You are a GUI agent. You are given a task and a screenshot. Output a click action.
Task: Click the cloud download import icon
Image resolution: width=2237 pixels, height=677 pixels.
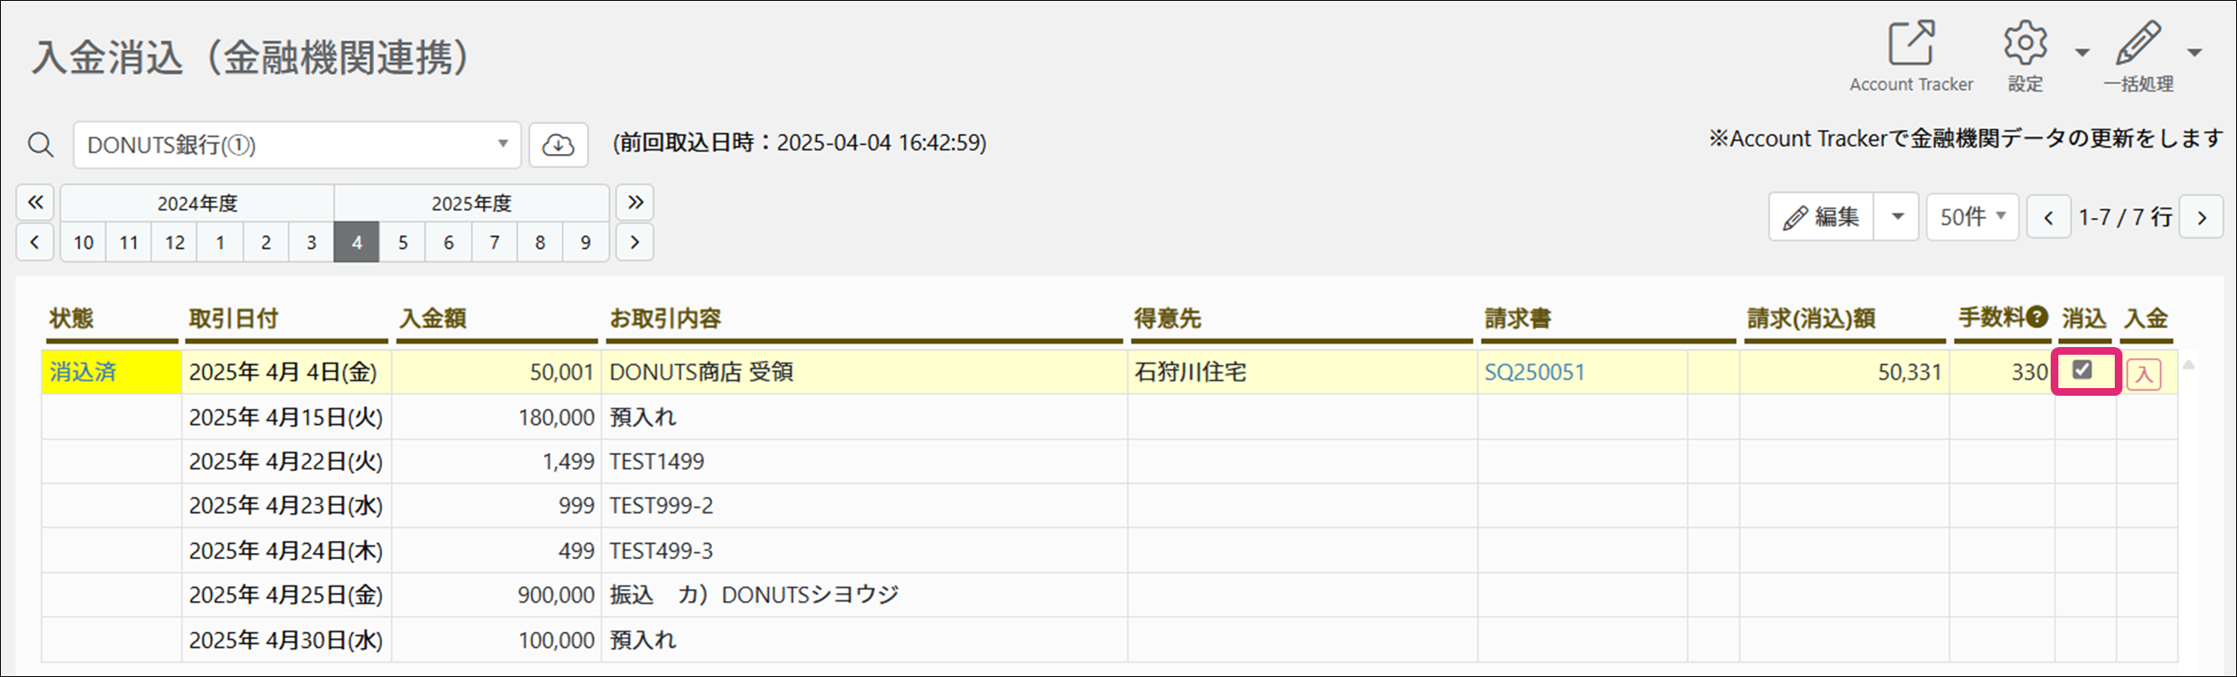[x=558, y=145]
